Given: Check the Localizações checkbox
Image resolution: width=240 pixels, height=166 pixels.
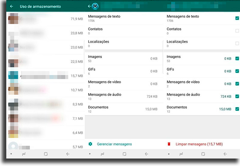Looking at the screenshot, I should point(237,43).
